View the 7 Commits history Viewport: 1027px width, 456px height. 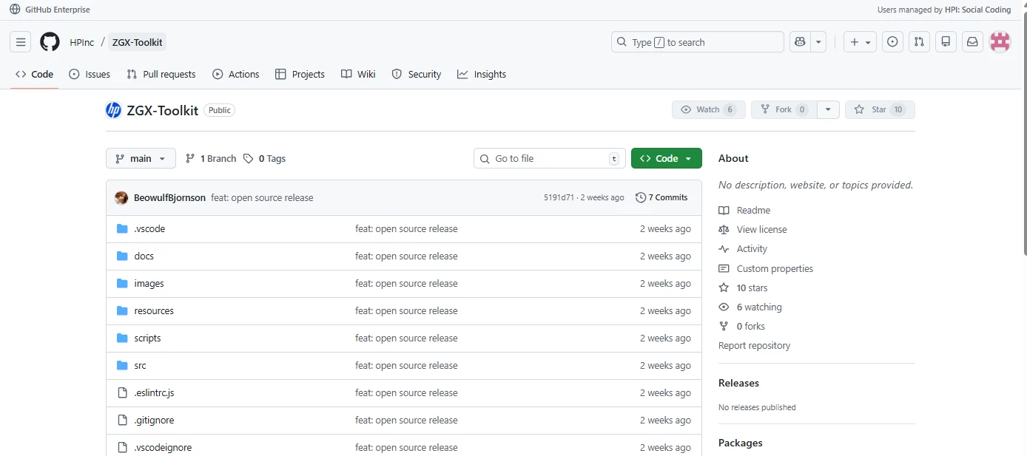661,197
